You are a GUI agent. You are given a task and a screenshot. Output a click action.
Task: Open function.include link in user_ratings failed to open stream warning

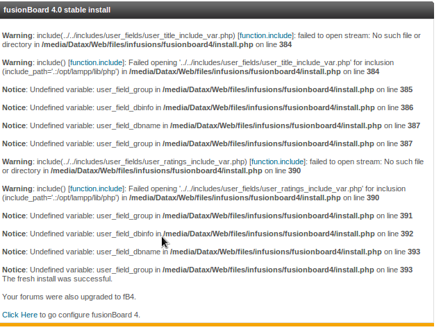click(x=278, y=161)
